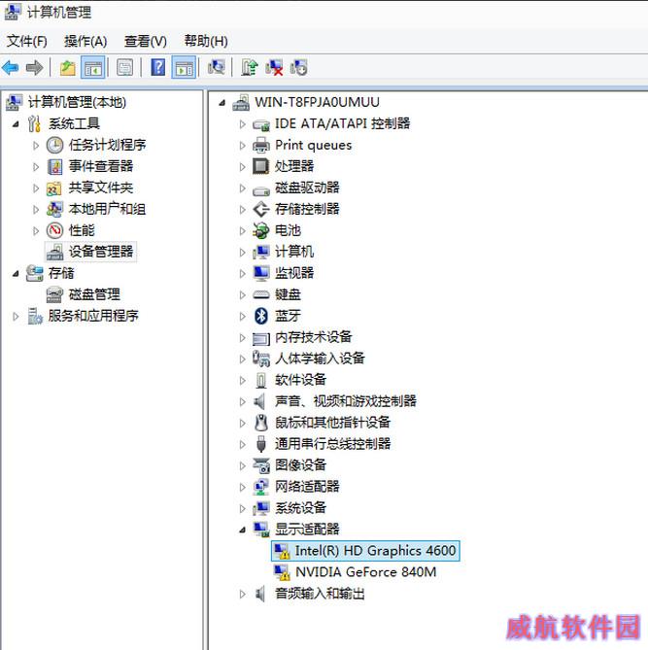Click the printer icon beside Print queues

(261, 146)
